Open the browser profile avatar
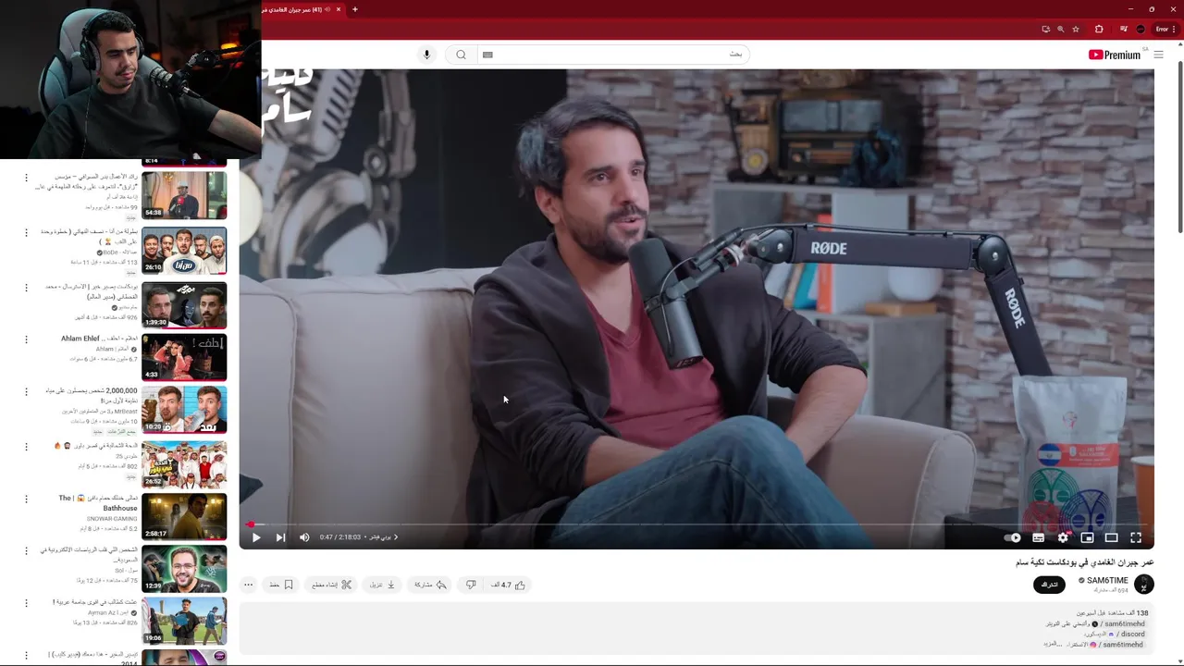This screenshot has height=666, width=1184. click(x=1141, y=29)
